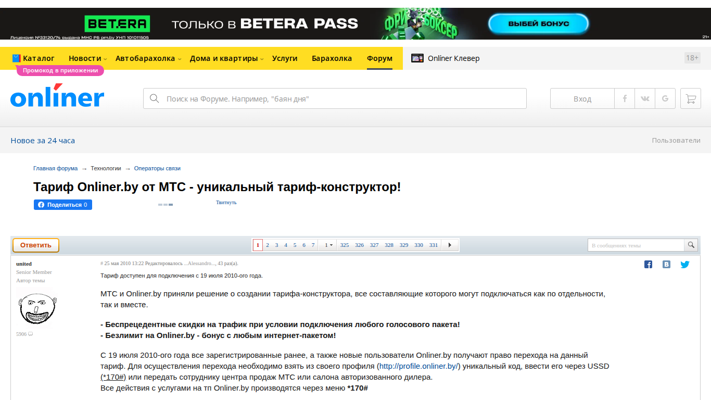Go to page 326 of the topic
711x400 pixels.
point(360,245)
